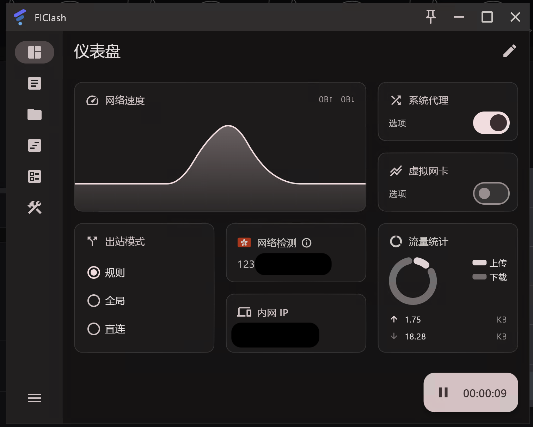Screen dimensions: 533x427
Task: Expand the sidebar via hamburger menu icon
Action: click(x=35, y=398)
